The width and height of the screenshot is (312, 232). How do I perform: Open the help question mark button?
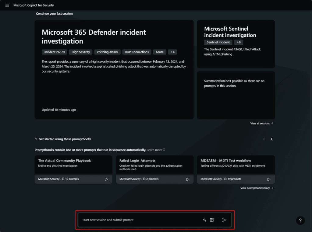pos(300,220)
